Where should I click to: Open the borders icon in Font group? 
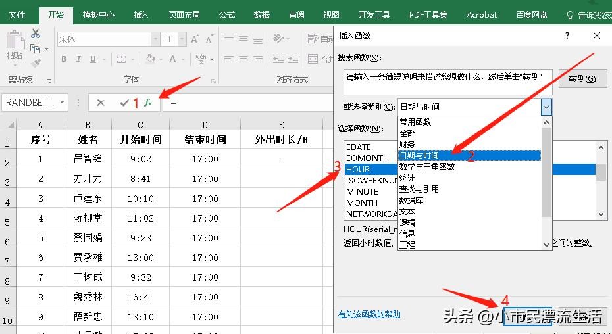coord(121,59)
